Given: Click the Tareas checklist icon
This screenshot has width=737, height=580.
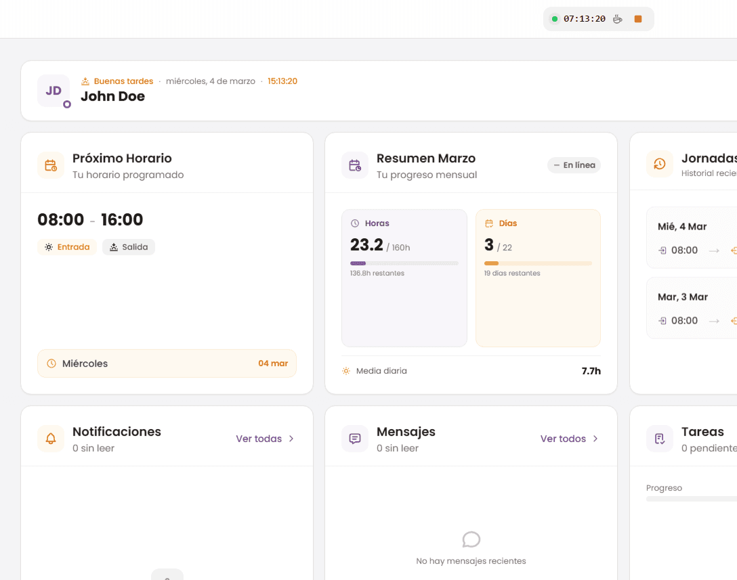Looking at the screenshot, I should coord(659,439).
